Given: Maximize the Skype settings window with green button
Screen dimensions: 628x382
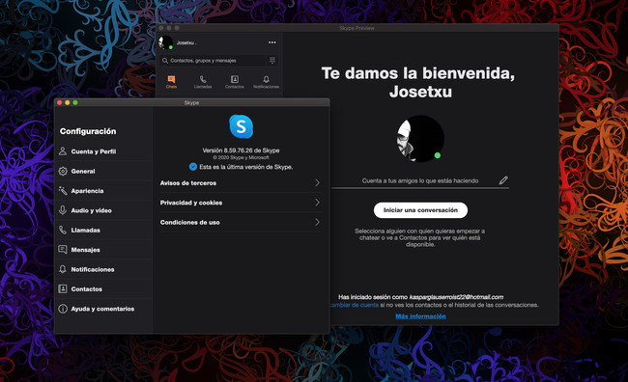Looking at the screenshot, I should [75, 103].
